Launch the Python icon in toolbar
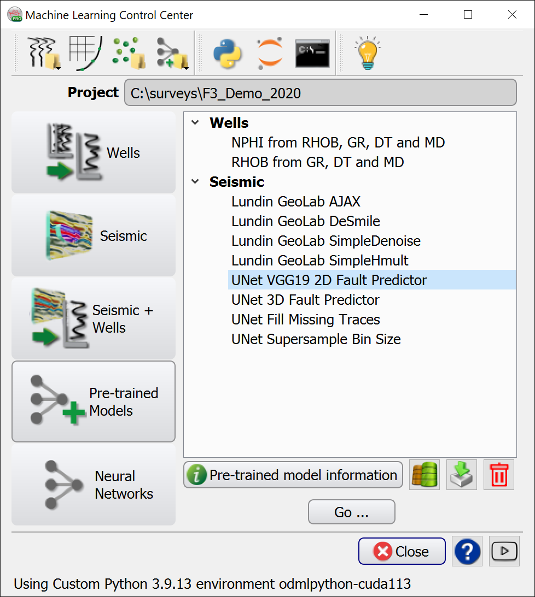 [x=228, y=54]
